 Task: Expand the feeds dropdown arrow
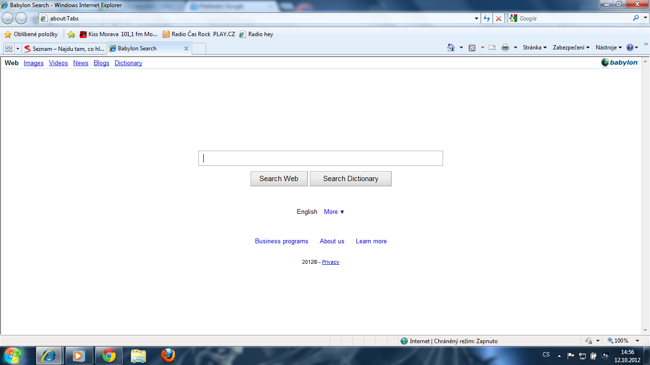pos(483,48)
